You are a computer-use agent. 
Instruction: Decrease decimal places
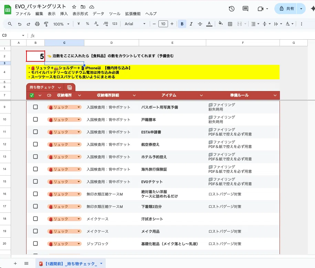pyautogui.click(x=96, y=24)
